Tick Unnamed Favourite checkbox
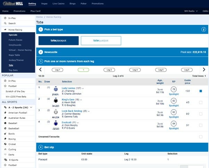The image size is (209, 168). (201, 137)
